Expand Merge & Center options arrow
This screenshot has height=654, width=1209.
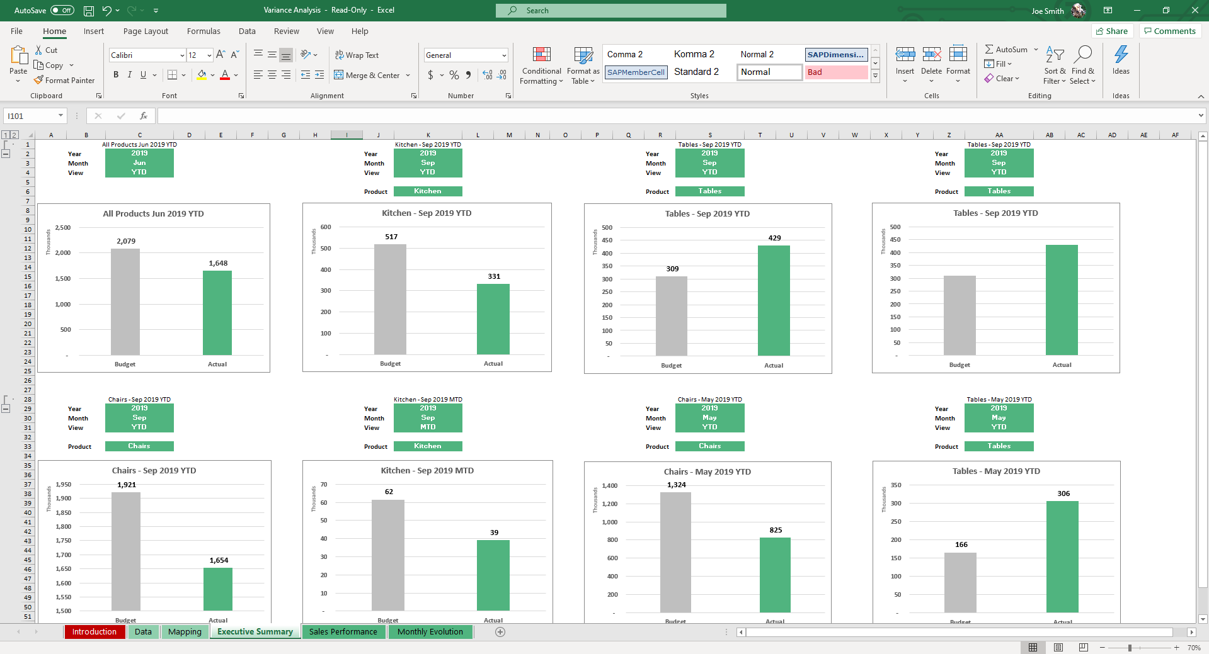point(408,76)
